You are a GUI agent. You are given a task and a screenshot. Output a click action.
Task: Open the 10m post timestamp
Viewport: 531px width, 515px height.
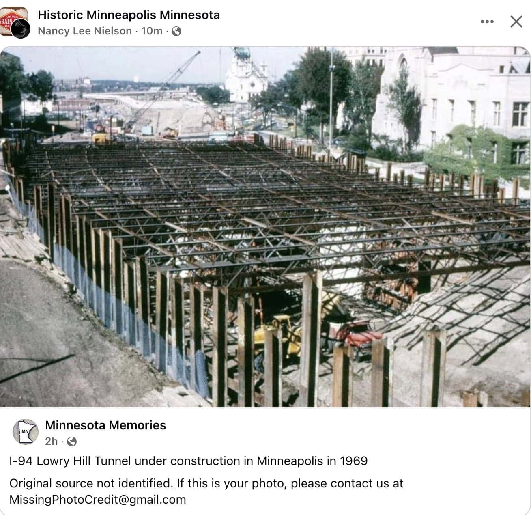pos(152,31)
